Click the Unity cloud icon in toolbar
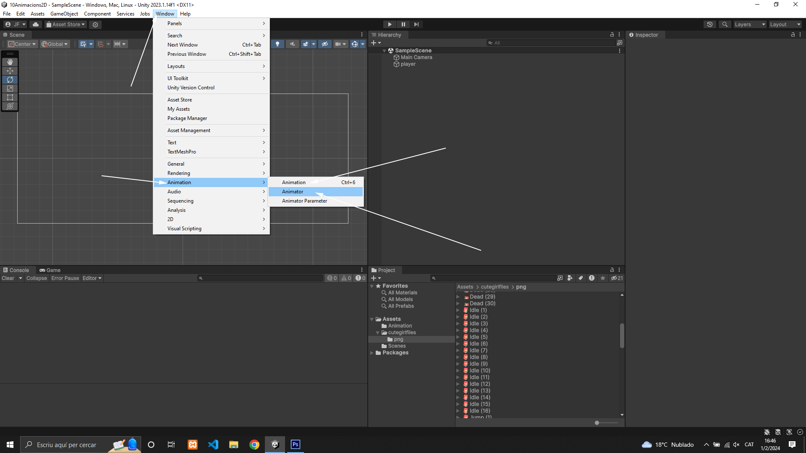Screen dimensions: 806x453 tap(36, 24)
